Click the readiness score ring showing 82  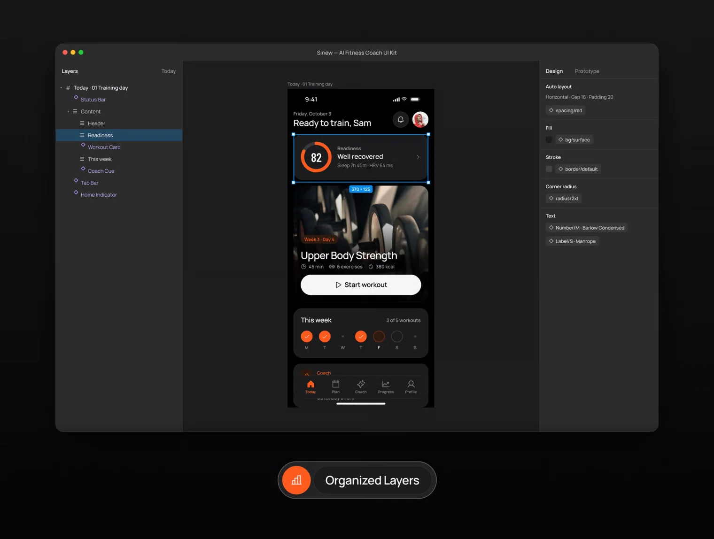[x=316, y=157]
